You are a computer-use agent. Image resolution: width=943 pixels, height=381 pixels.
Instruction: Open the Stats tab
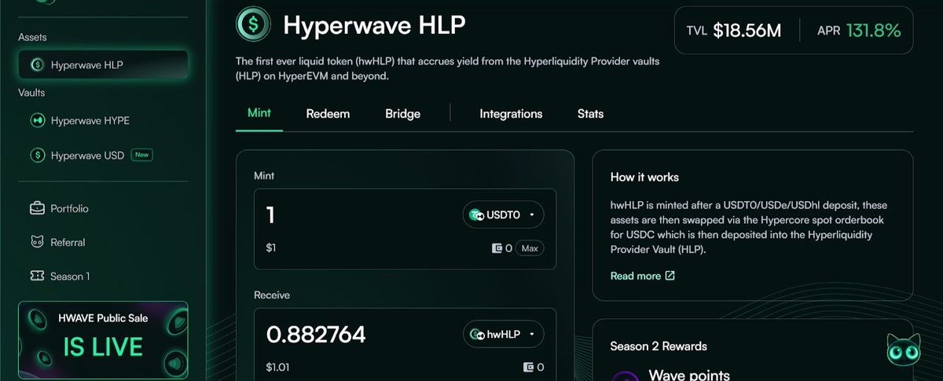591,114
